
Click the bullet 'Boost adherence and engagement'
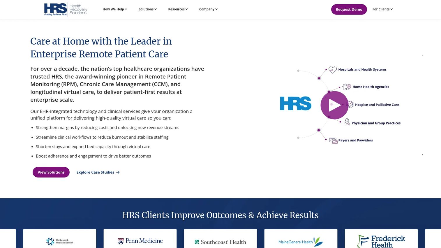click(x=93, y=156)
